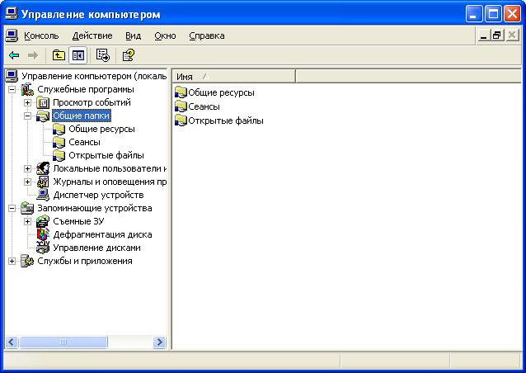Open the Окно menu
Viewport: 526px width, 373px height.
click(x=165, y=35)
